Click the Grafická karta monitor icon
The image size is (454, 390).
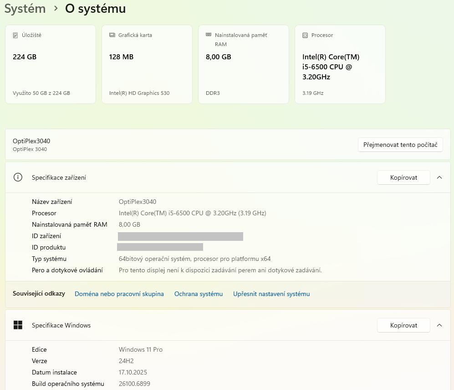tap(112, 35)
